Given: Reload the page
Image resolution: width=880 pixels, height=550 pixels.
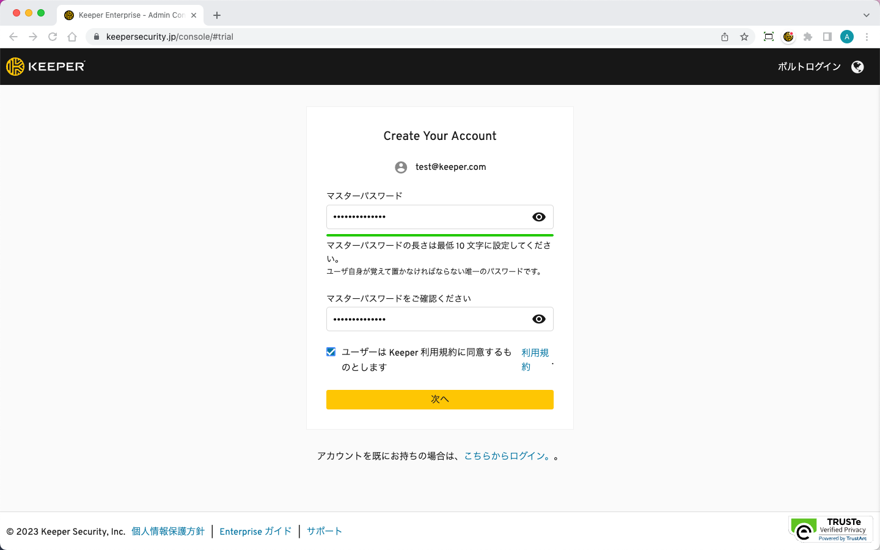Looking at the screenshot, I should [53, 37].
